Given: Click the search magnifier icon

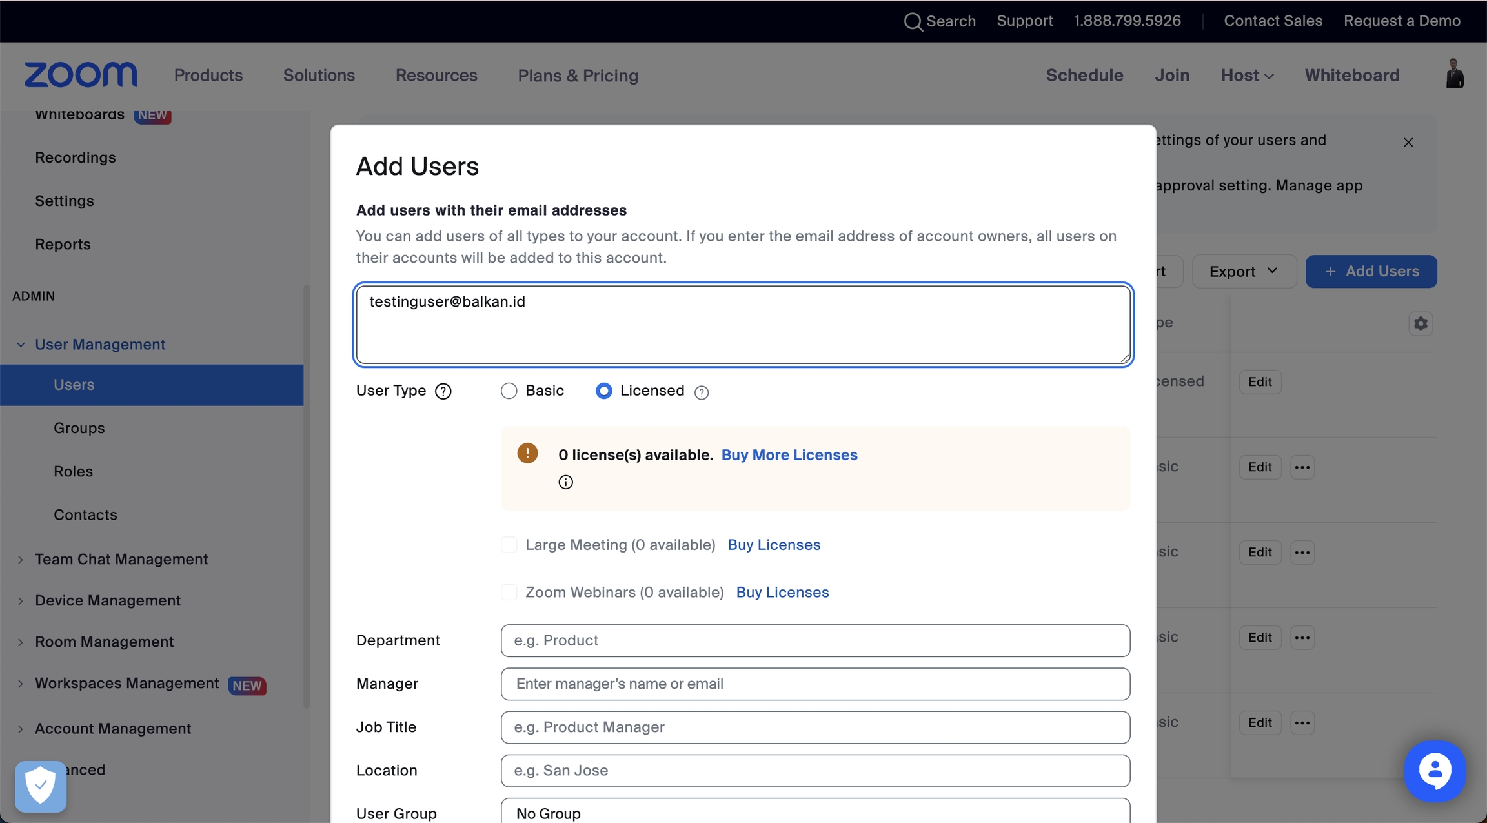Looking at the screenshot, I should point(913,21).
